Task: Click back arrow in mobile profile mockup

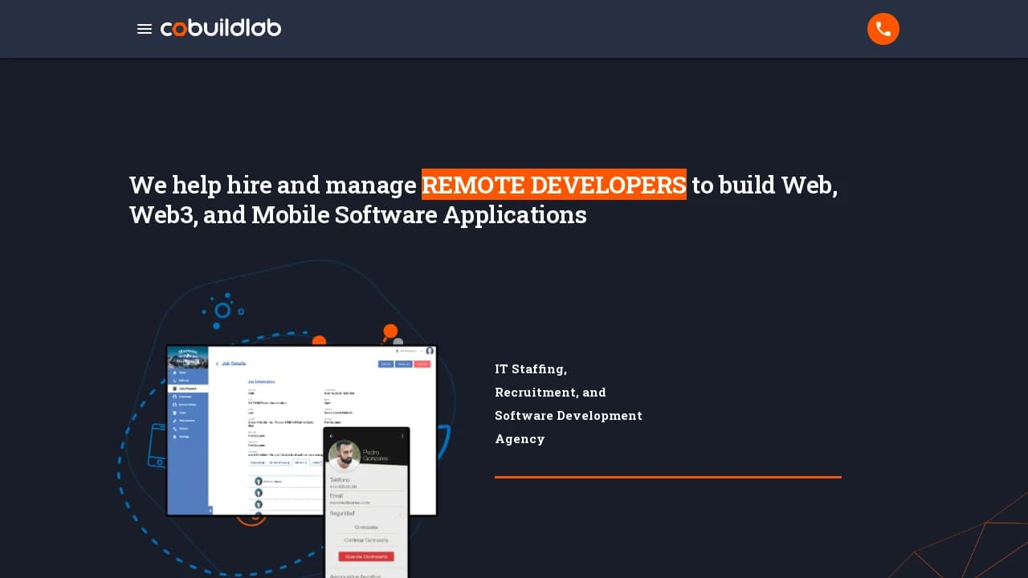Action: pos(331,436)
